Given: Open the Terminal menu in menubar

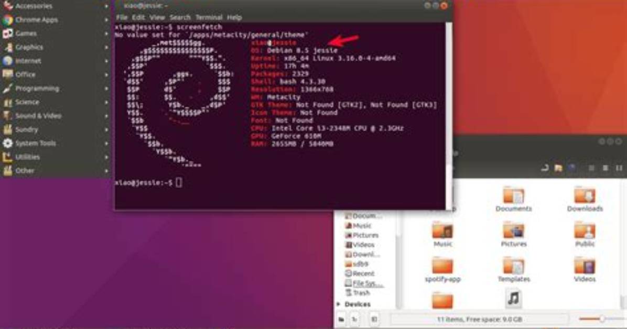Looking at the screenshot, I should [209, 18].
